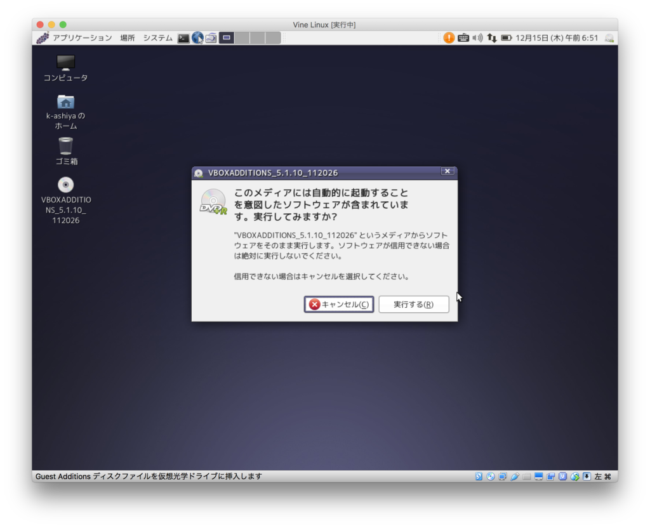This screenshot has height=528, width=650.
Task: Click the keyboard capture arrow icon
Action: pos(587,476)
